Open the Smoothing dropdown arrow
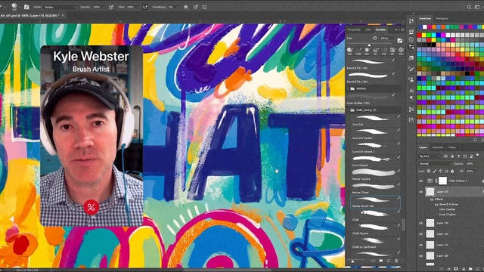Viewport: 484px width, 272px height. pos(179,7)
